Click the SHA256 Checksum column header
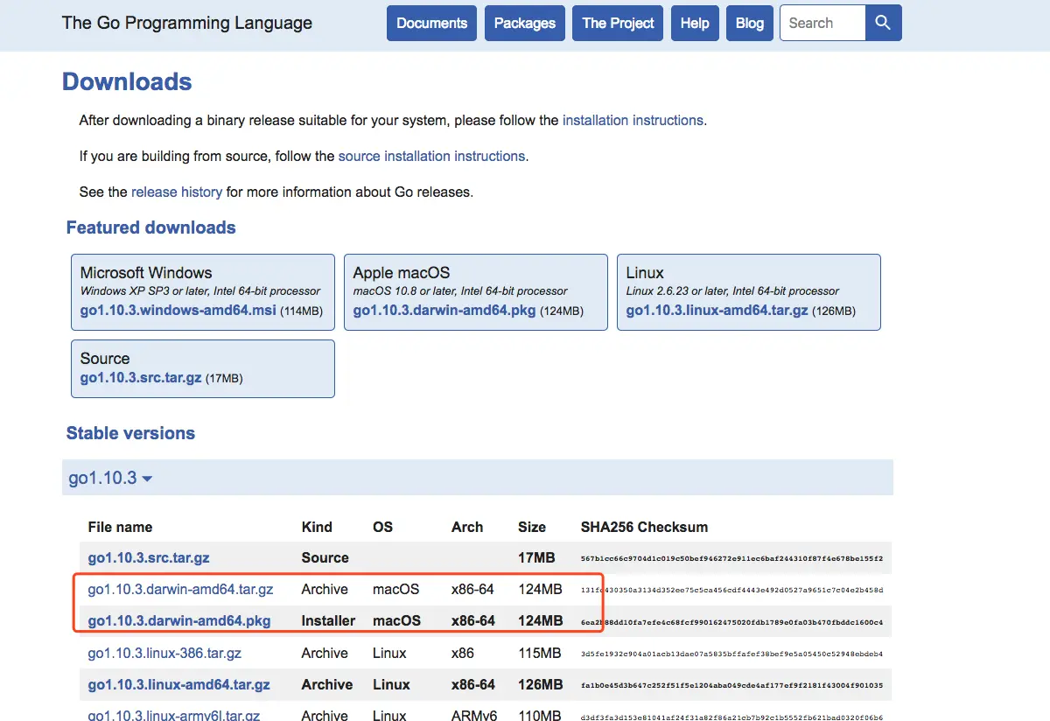The width and height of the screenshot is (1050, 721). click(x=644, y=527)
